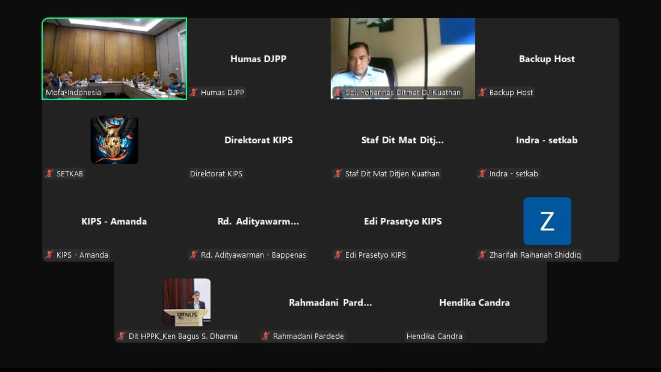Click muted mic icon beside Indra - setkab label
The image size is (661, 372).
click(x=482, y=174)
